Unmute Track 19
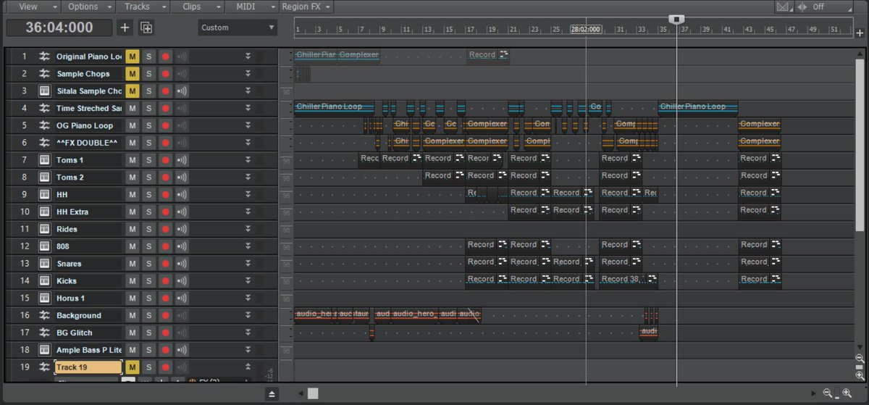Image resolution: width=869 pixels, height=405 pixels. pyautogui.click(x=132, y=367)
